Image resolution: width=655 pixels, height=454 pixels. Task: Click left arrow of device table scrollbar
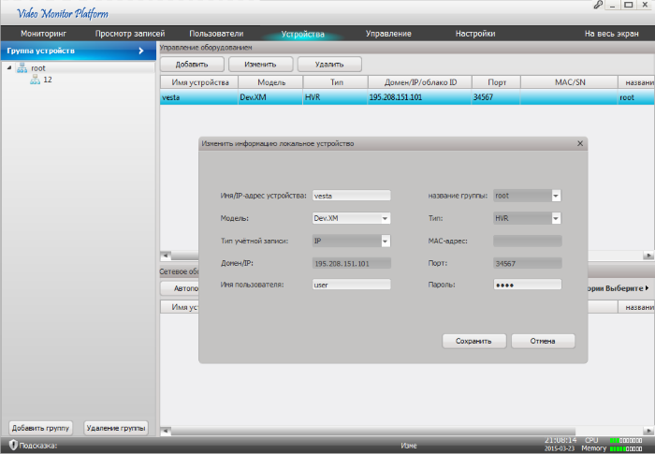point(166,255)
